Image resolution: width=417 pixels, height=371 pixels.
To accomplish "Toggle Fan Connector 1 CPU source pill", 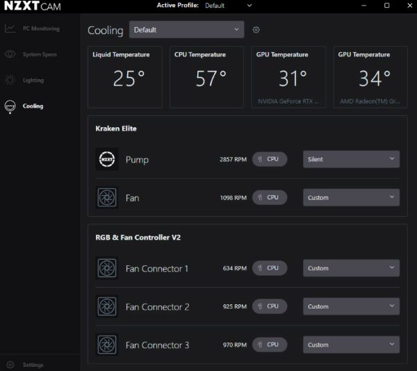I will [270, 268].
